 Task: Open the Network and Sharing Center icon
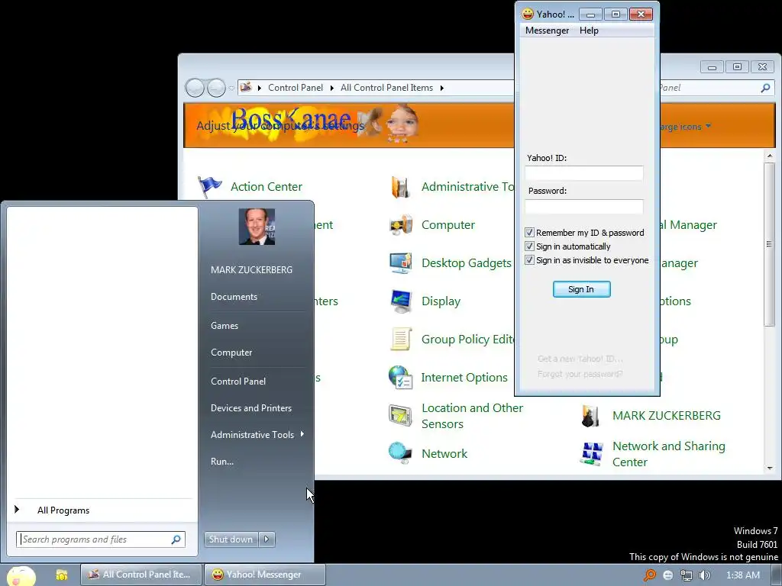pos(592,454)
